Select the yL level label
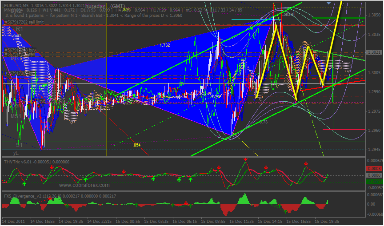Image resolution: width=384 pixels, height=226 pixels. pyautogui.click(x=16, y=153)
